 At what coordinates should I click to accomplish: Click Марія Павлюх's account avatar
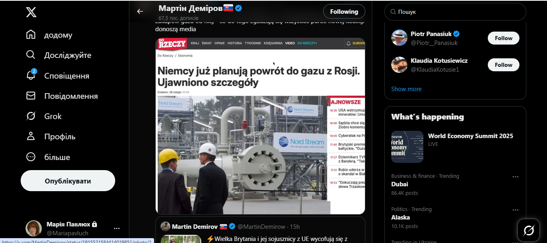click(34, 228)
